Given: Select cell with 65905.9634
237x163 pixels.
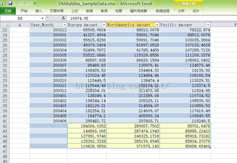Looking at the screenshot, I should pyautogui.click(x=87, y=30).
